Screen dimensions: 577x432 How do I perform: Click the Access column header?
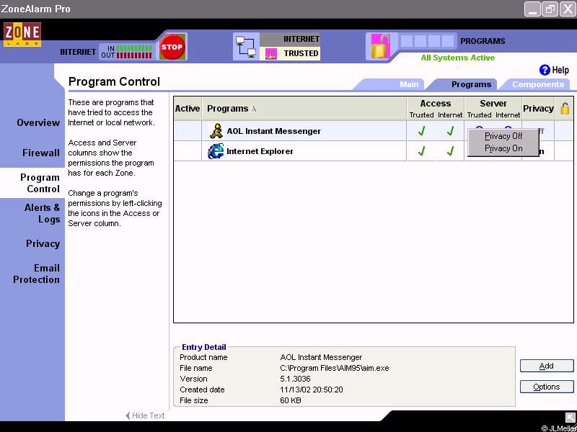pyautogui.click(x=436, y=104)
